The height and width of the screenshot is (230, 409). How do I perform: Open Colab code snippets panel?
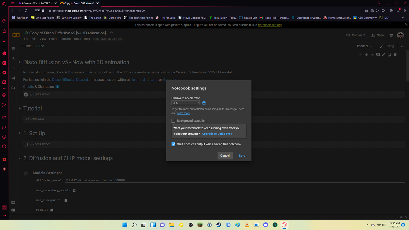13,68
